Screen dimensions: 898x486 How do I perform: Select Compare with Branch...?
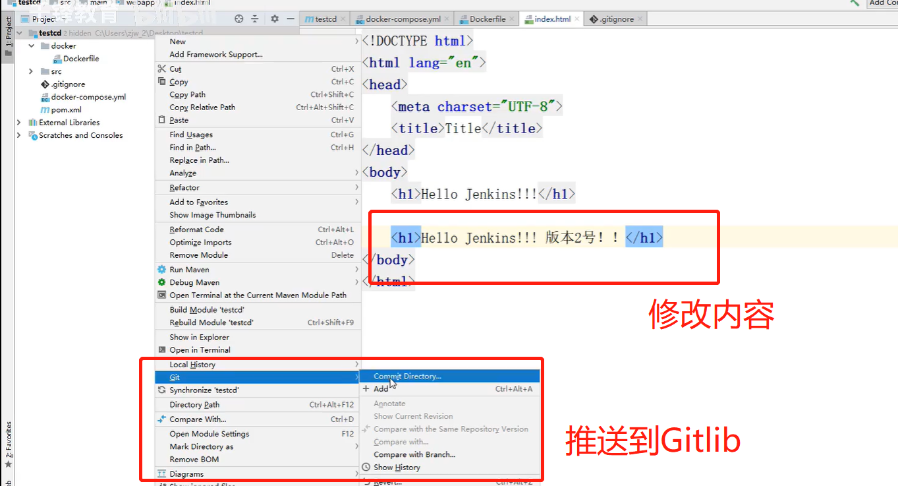point(449,454)
